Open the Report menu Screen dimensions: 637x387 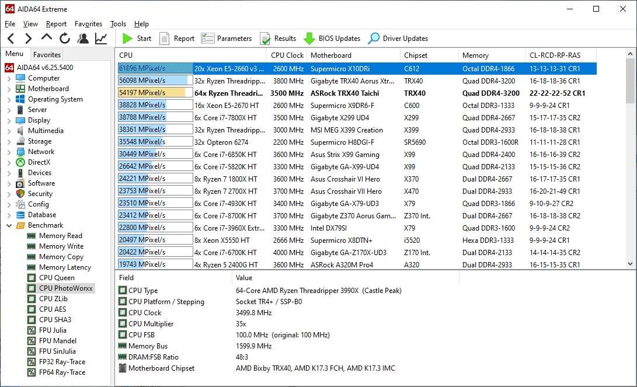coord(56,23)
